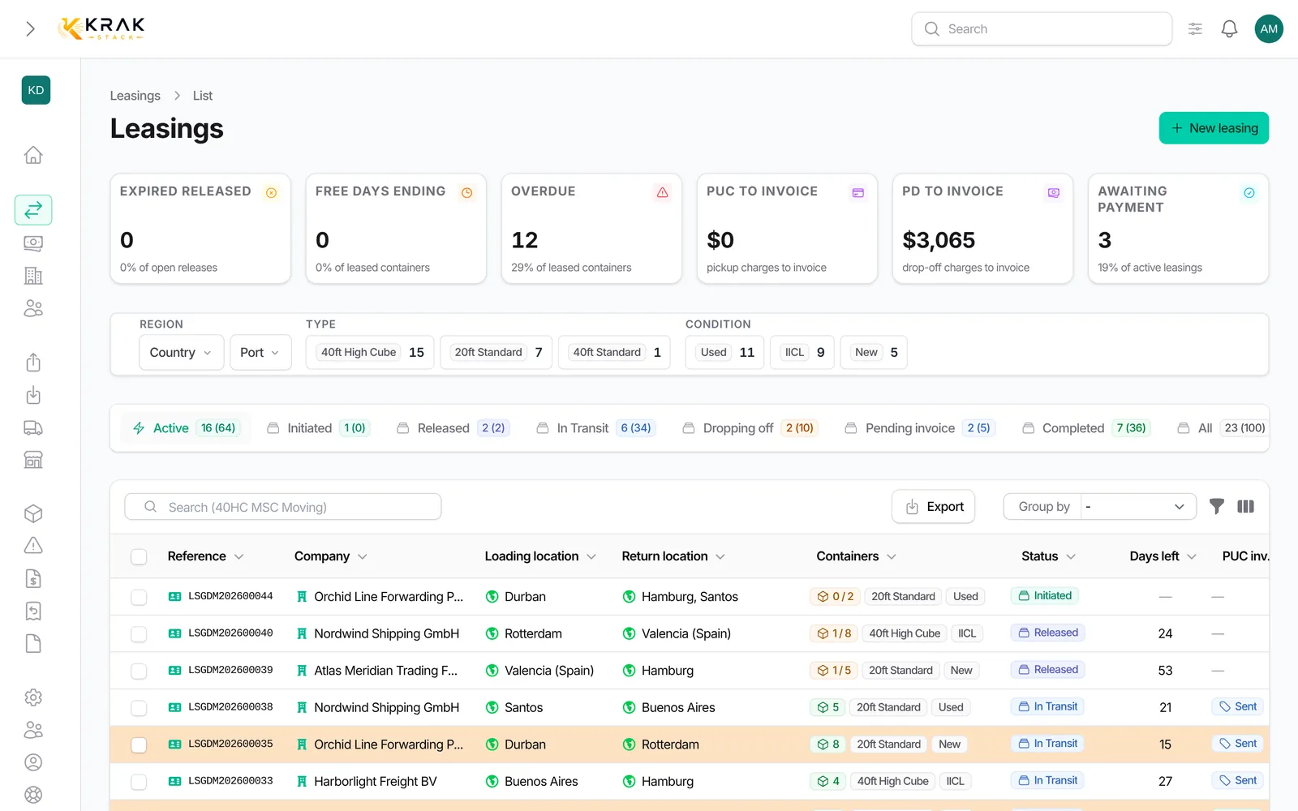
Task: Filter by the 40ft High Cube type
Action: pos(370,353)
